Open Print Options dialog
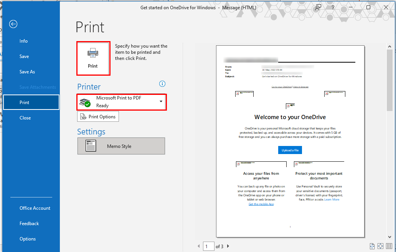 click(98, 116)
